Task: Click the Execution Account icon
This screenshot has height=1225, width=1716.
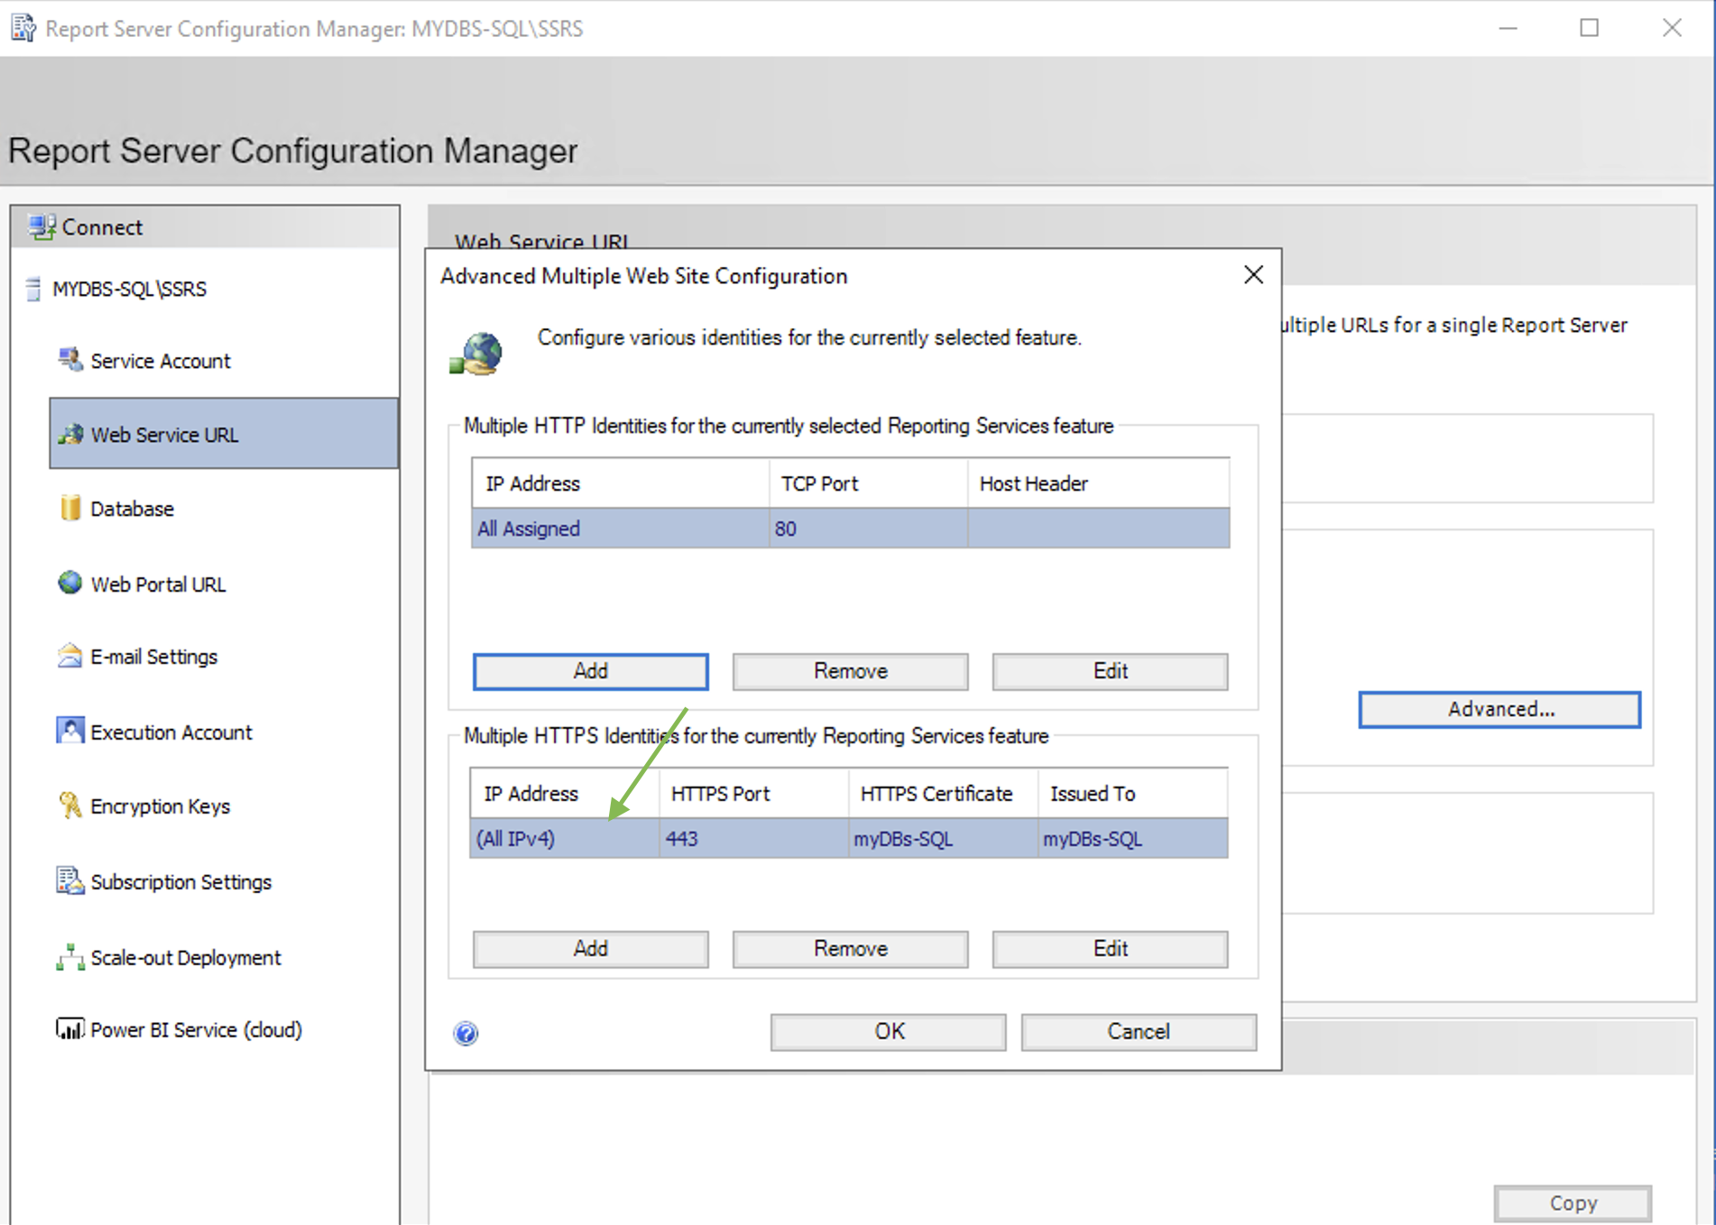Action: (x=70, y=731)
